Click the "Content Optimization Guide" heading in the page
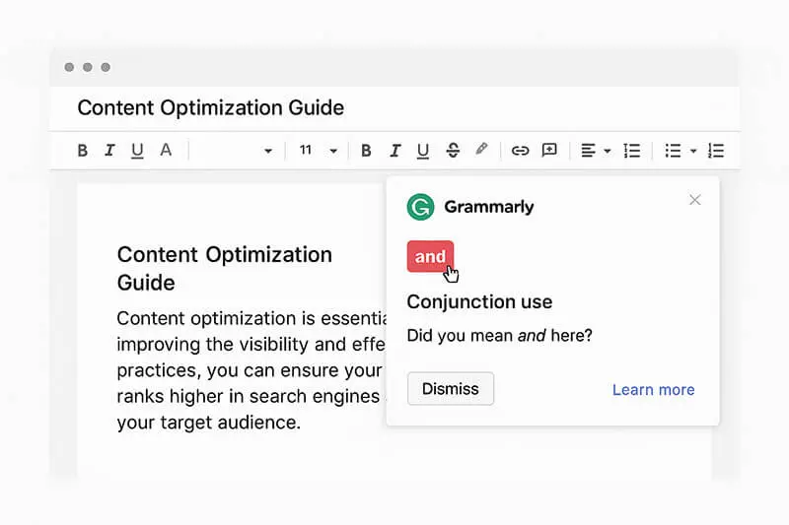 [x=225, y=268]
